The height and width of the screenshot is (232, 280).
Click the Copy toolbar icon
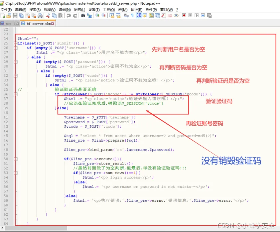(54, 16)
